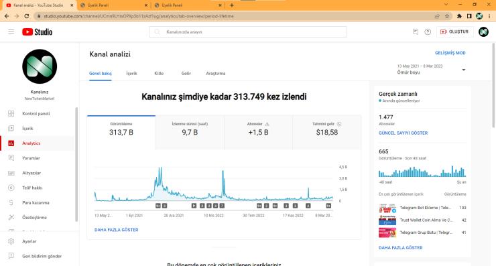Click the Ayarlar gear icon
The width and height of the screenshot is (496, 266).
[x=11, y=241]
